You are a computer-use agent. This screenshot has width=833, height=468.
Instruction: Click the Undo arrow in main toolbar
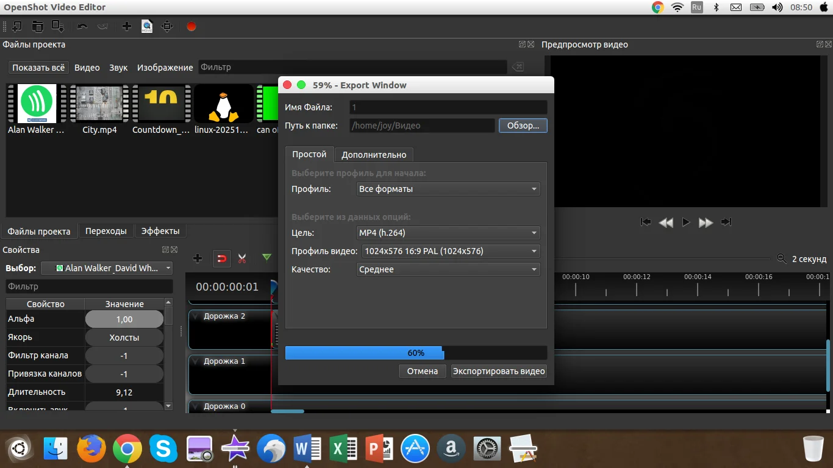(82, 27)
